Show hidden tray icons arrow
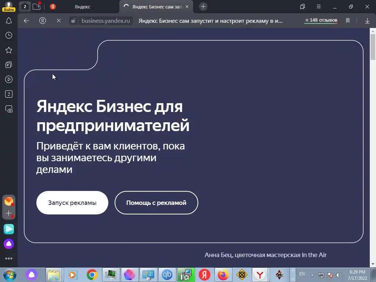Screen dimensions: 376x282 coord(312,275)
